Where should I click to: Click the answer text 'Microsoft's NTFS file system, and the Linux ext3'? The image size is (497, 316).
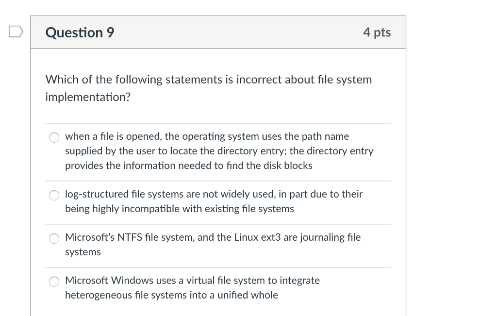click(x=213, y=244)
